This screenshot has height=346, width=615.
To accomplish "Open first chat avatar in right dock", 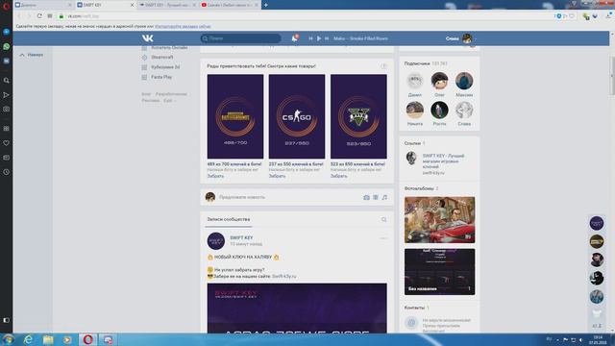I will pos(597,223).
